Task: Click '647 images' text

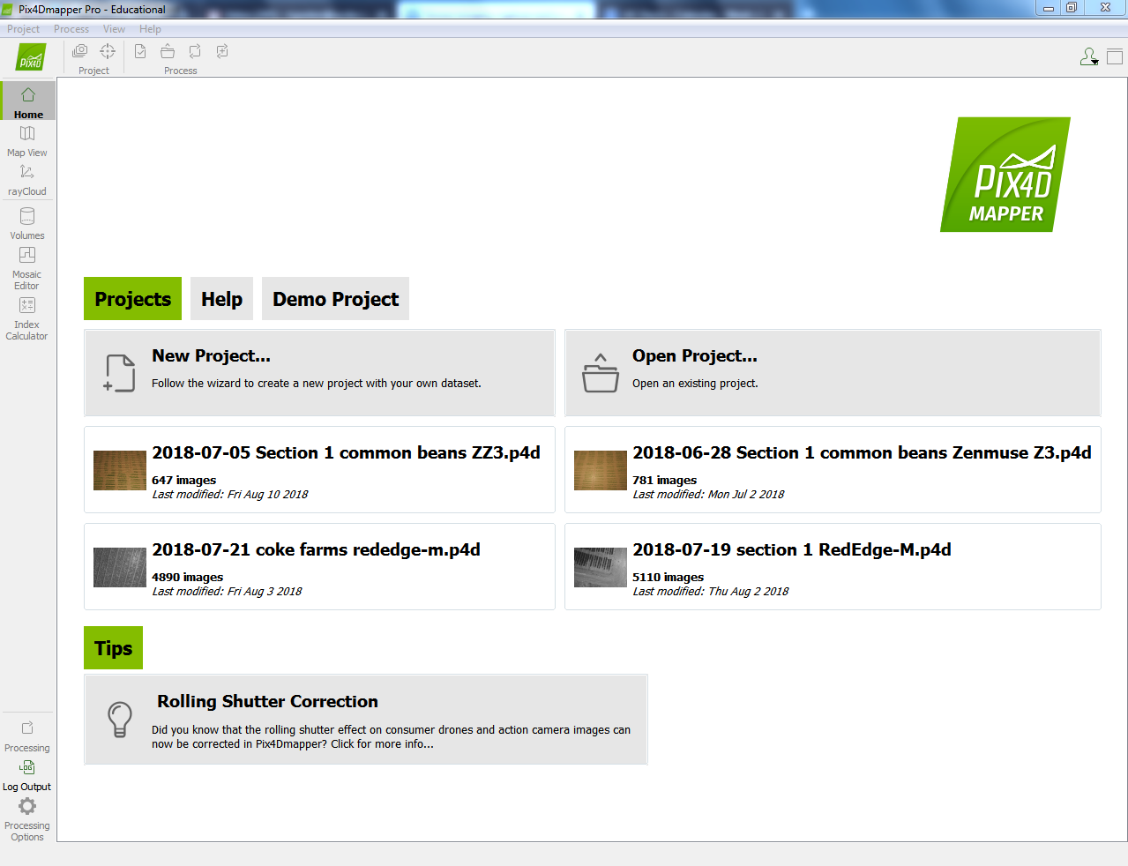Action: pos(183,481)
